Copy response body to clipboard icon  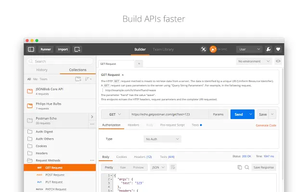240,168
